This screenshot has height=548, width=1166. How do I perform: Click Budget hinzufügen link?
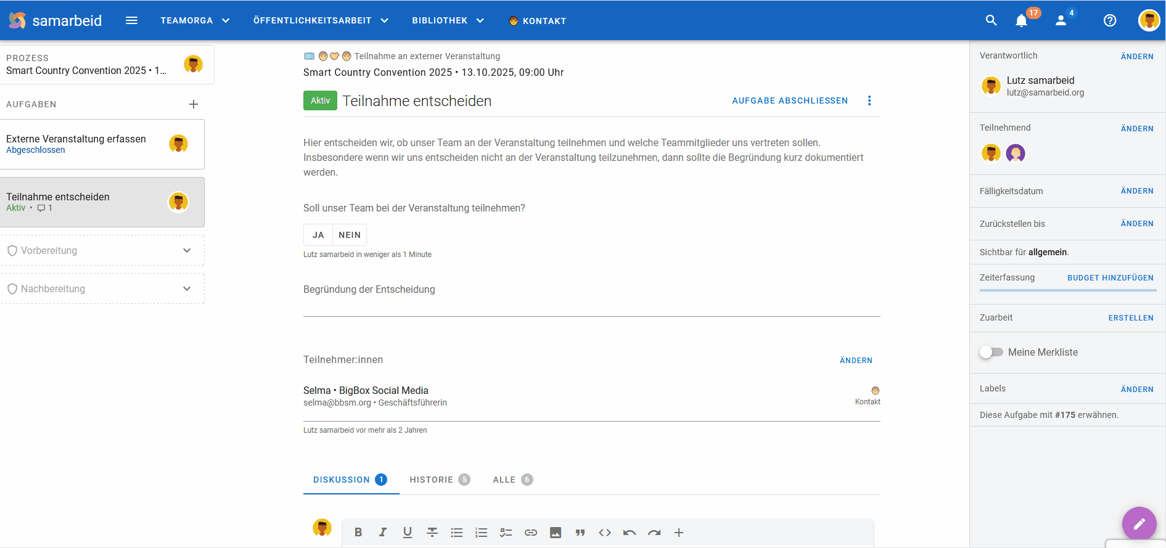pos(1110,278)
